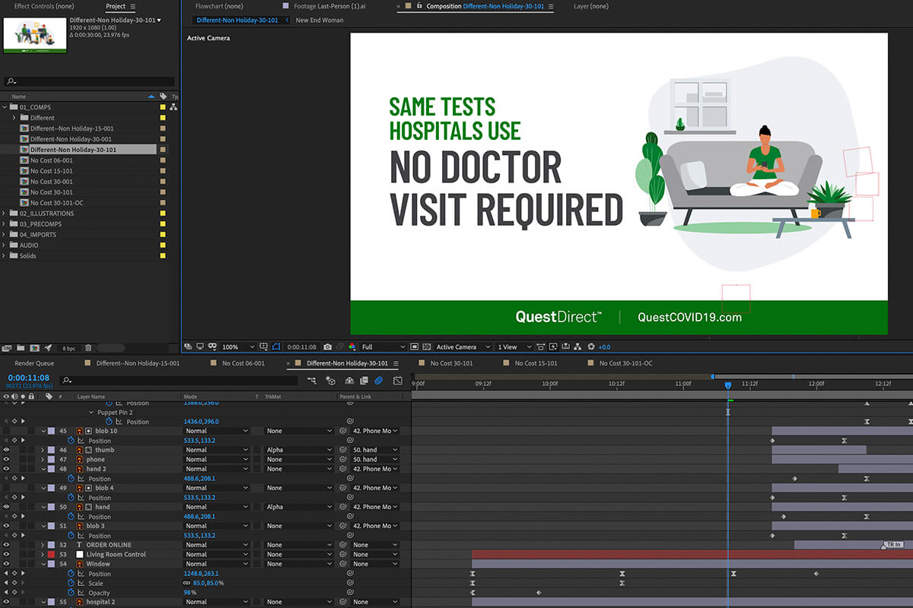Open the Composition Mini-Flowchart
Viewport: 913px width, 608px height.
(312, 381)
